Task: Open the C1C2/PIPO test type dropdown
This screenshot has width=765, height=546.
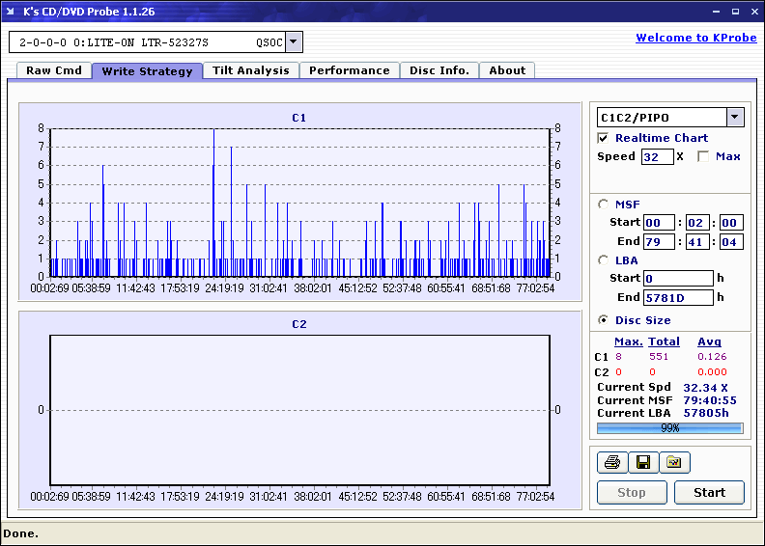Action: [x=735, y=117]
